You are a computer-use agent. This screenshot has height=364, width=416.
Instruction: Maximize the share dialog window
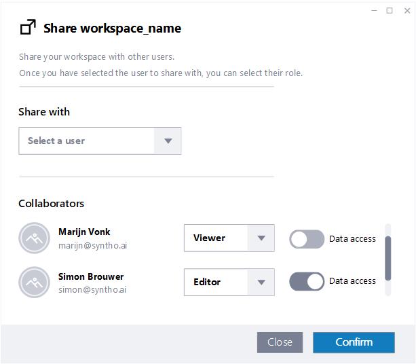pos(390,11)
